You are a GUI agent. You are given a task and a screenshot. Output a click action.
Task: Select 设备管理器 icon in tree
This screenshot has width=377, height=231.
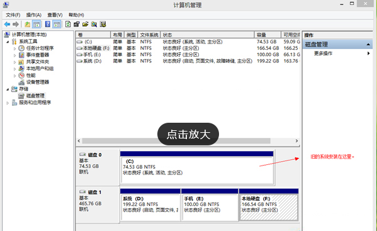[21, 82]
